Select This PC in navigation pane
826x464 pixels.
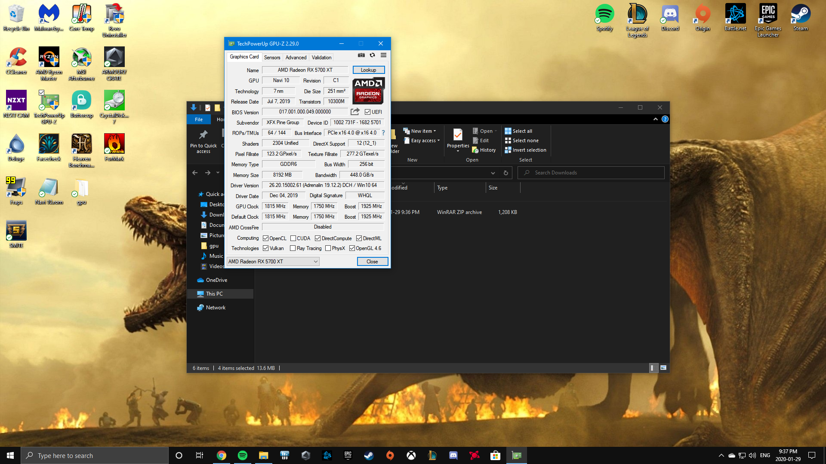220,294
